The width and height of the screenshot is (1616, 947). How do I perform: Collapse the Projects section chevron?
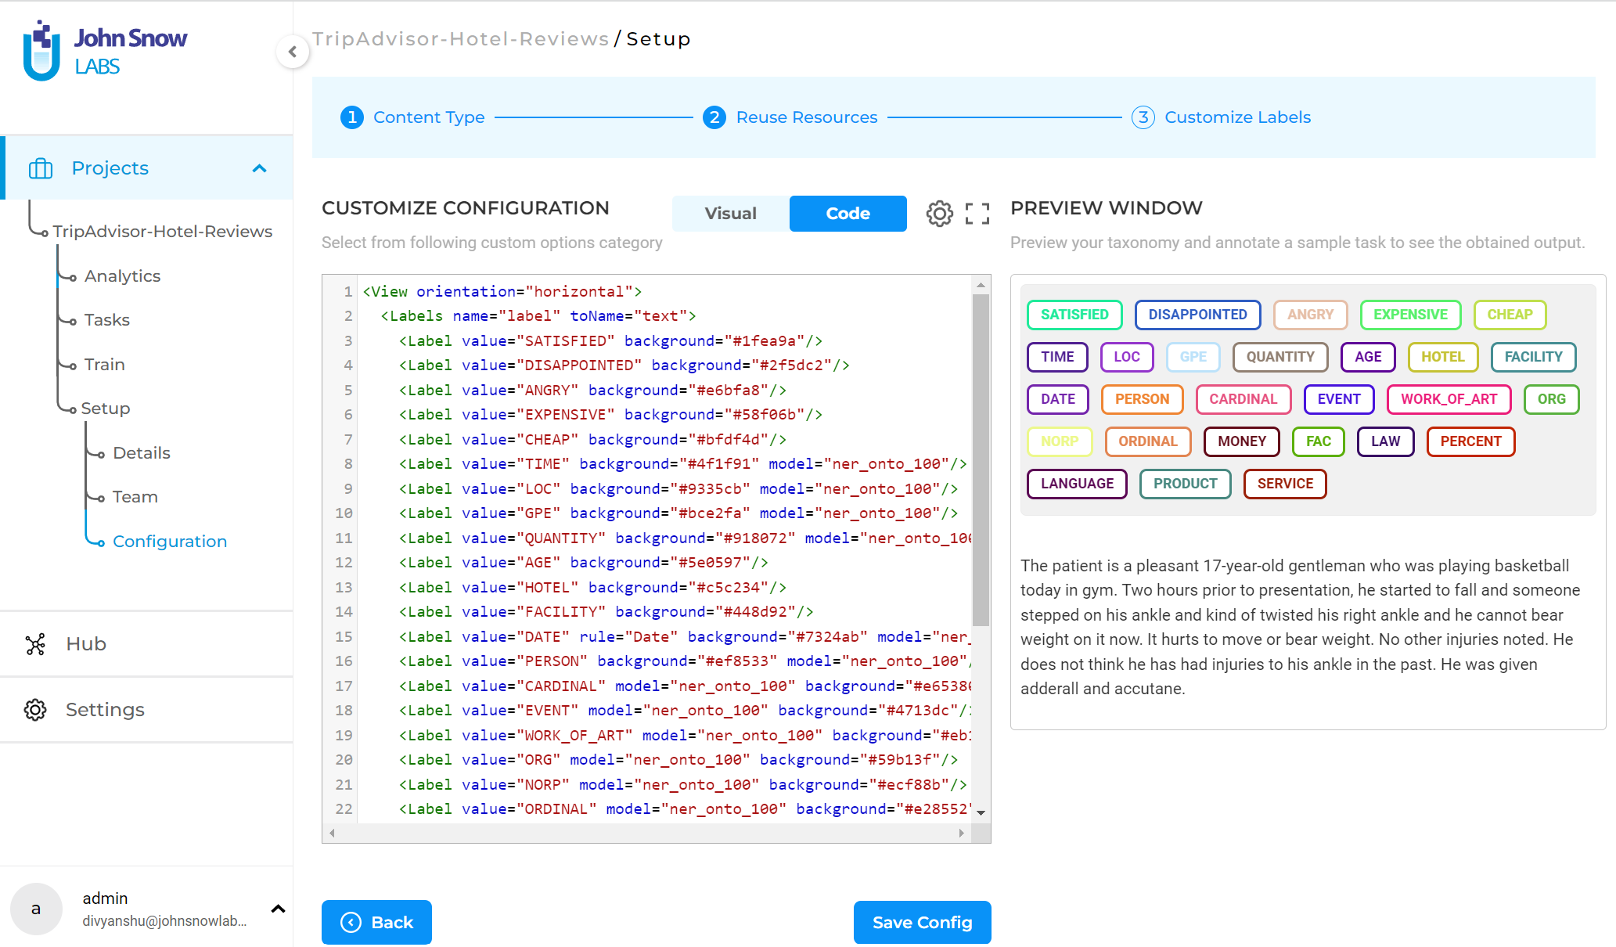(x=260, y=168)
